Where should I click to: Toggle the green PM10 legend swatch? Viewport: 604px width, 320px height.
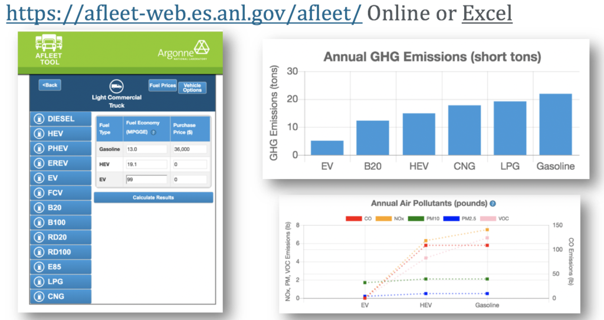coord(416,218)
